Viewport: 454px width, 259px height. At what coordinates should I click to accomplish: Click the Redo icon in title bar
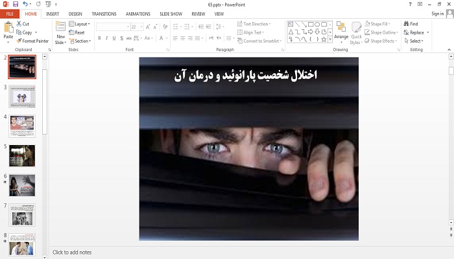pos(38,4)
